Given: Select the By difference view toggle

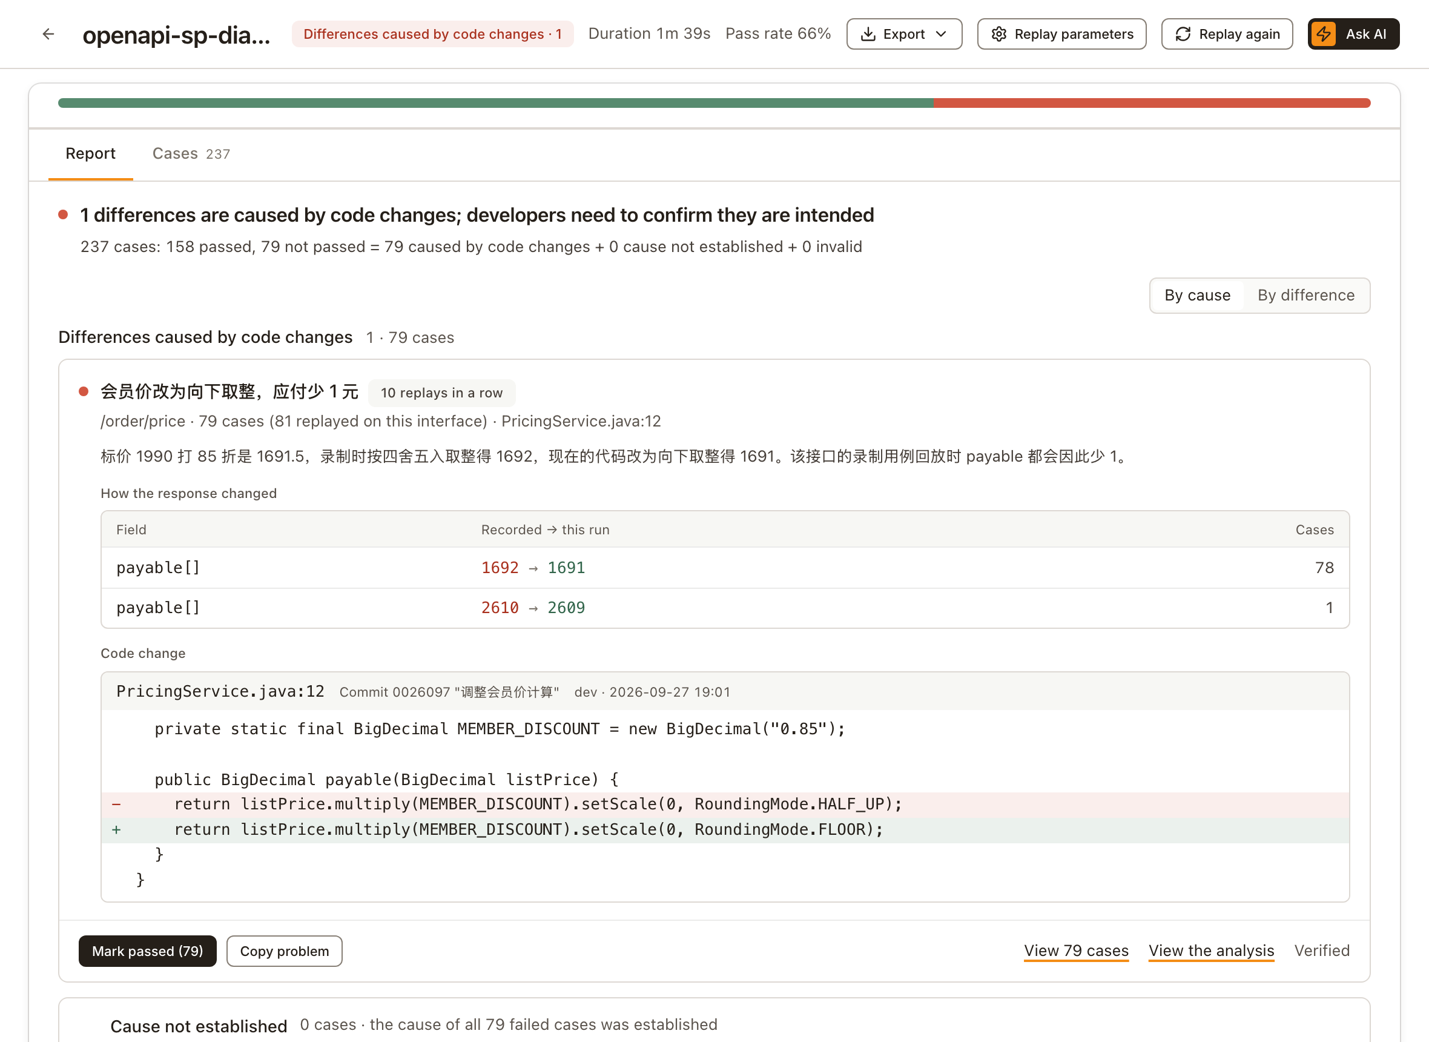Looking at the screenshot, I should click(1306, 296).
